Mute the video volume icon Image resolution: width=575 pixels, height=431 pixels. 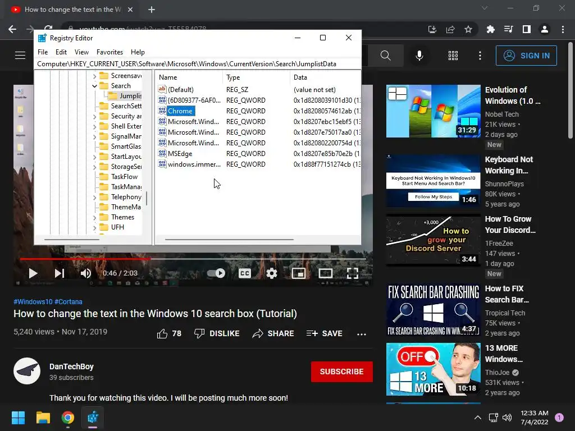(86, 273)
